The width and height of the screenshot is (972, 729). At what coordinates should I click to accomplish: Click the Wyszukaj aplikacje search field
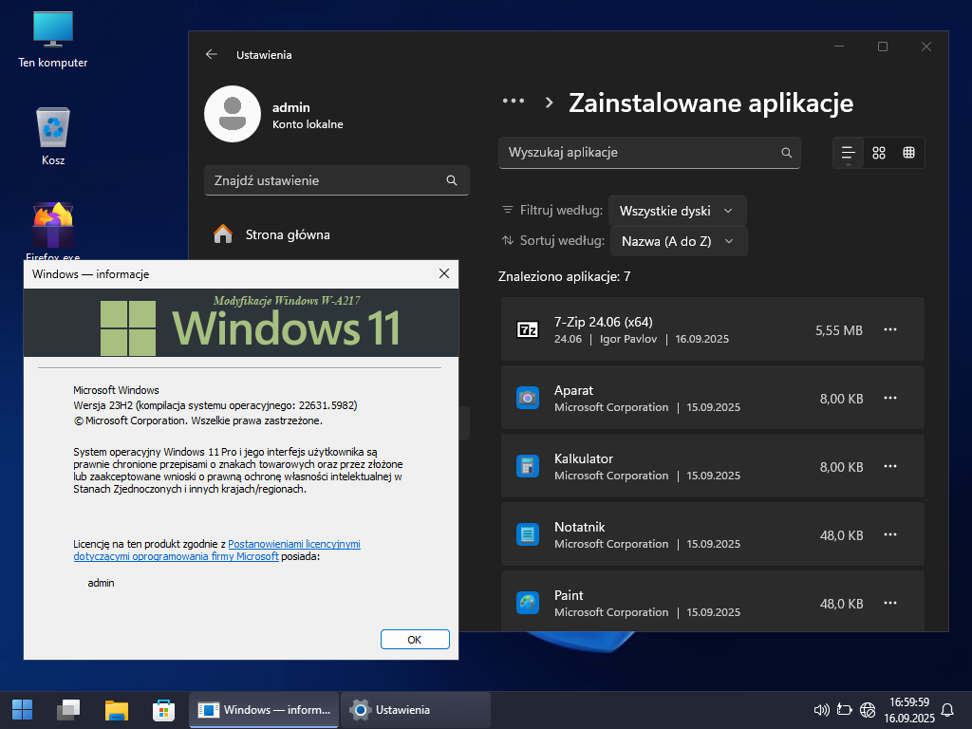tap(641, 152)
